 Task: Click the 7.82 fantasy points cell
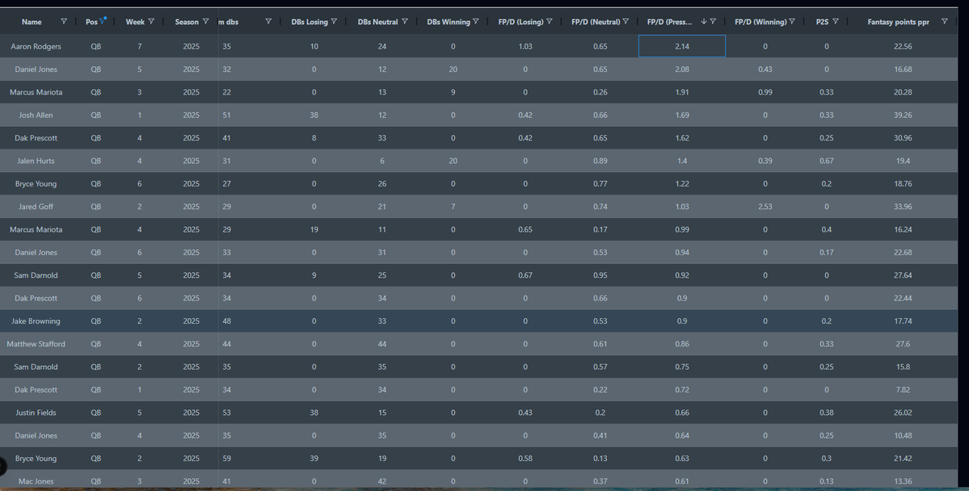click(x=902, y=390)
